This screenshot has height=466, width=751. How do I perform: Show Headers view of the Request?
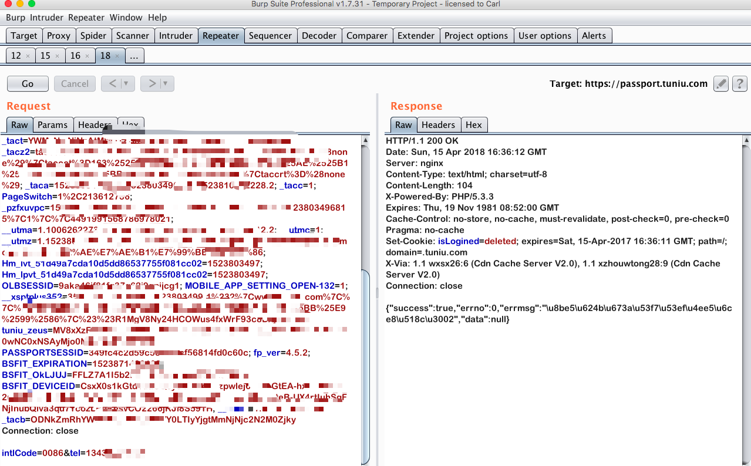pos(95,124)
